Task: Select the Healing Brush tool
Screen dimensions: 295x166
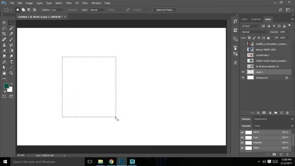Action: 4,39
